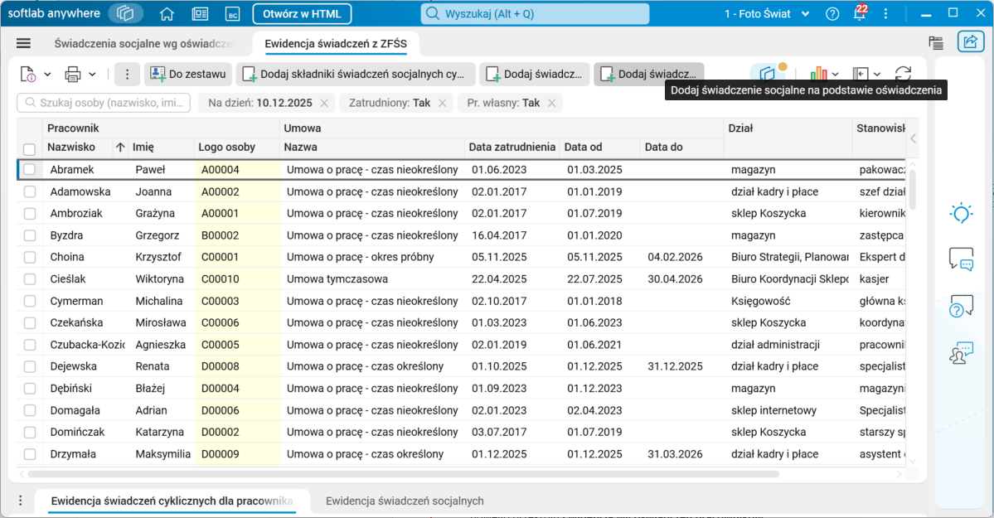Open the hamburger main menu

tap(23, 43)
